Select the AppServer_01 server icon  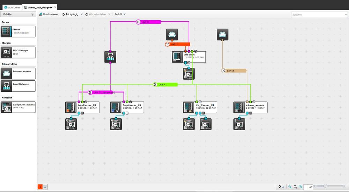(x=71, y=108)
